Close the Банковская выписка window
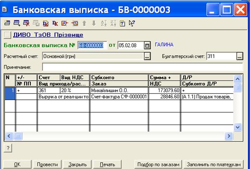Viewport: 250px width, 169px height. pos(240,10)
